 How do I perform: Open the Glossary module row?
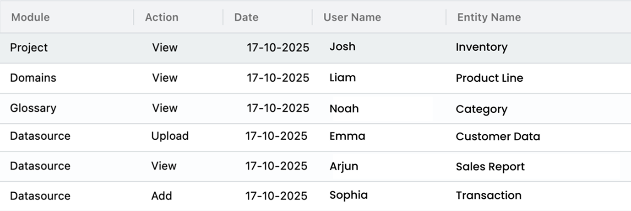coord(33,108)
